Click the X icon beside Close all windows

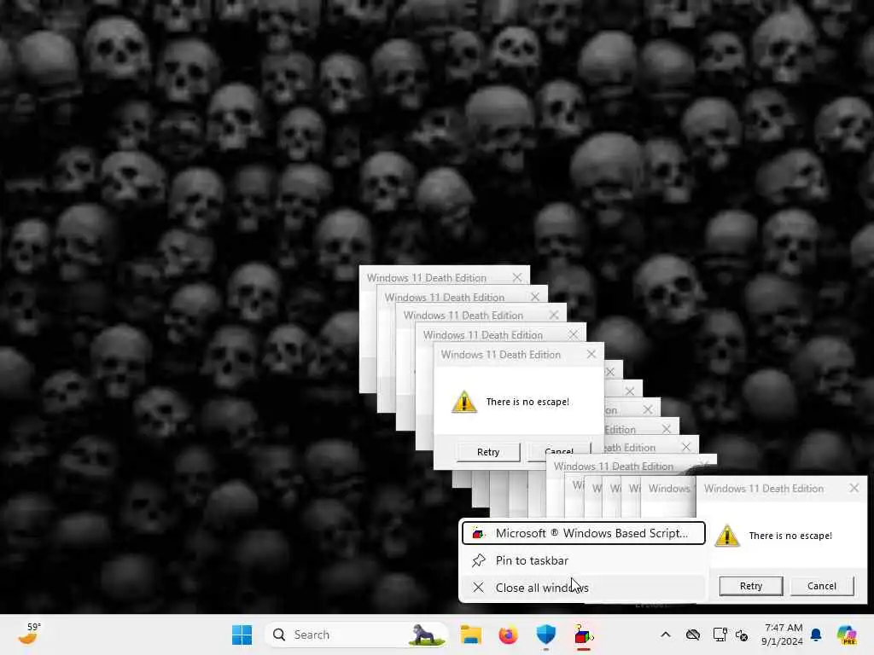click(478, 588)
